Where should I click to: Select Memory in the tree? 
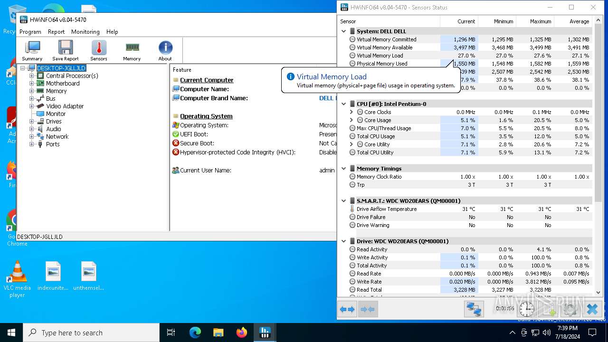click(x=56, y=91)
